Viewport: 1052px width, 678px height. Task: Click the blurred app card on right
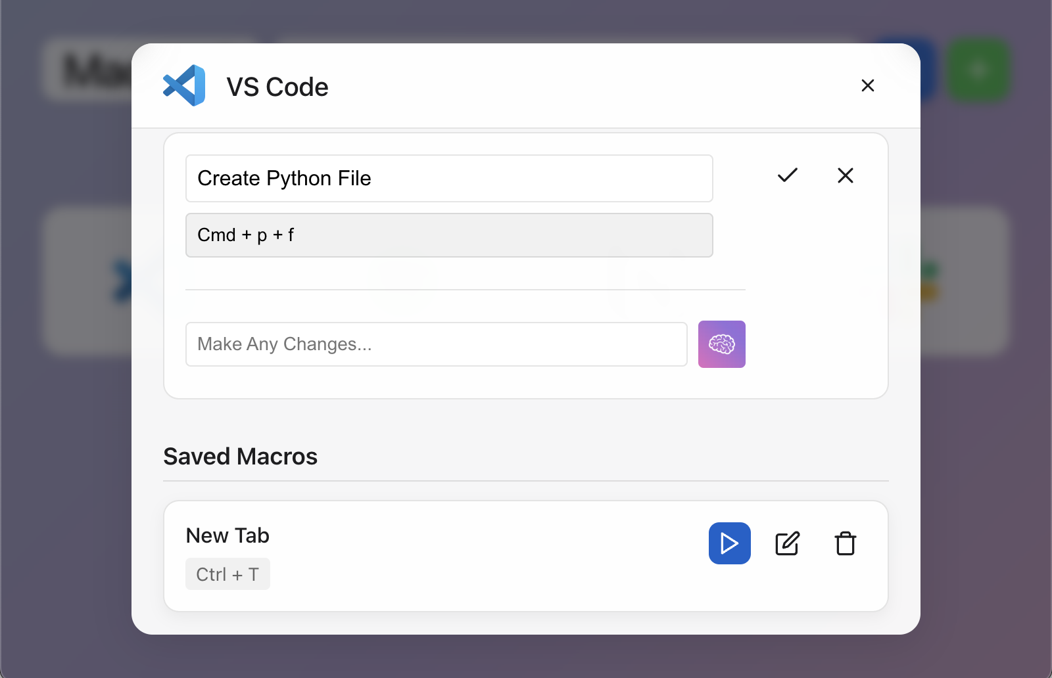pos(964,281)
